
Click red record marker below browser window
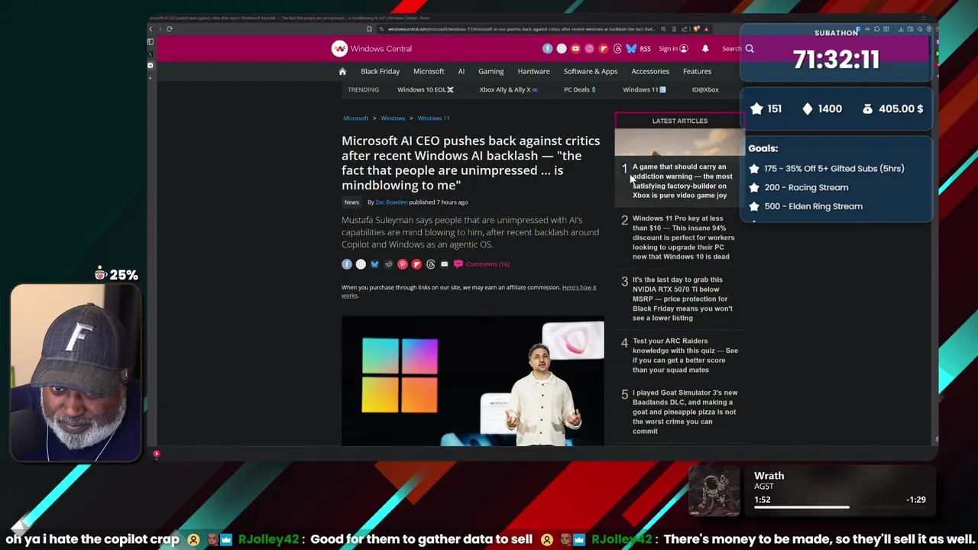coord(156,455)
